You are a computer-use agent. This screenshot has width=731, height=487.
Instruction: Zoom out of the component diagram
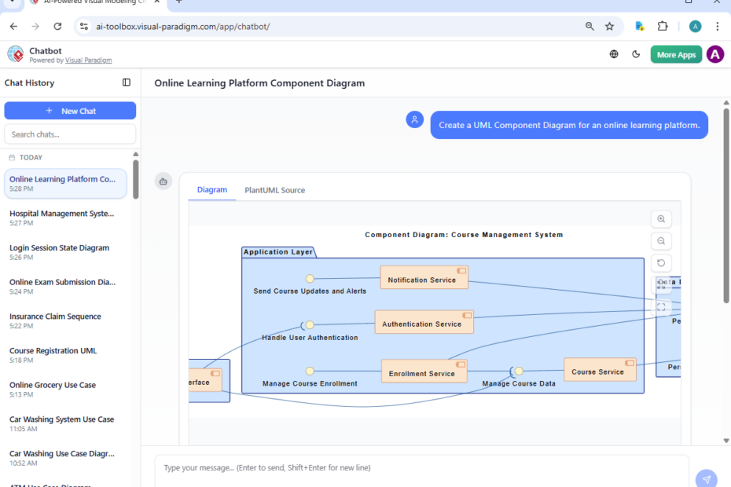click(x=660, y=240)
